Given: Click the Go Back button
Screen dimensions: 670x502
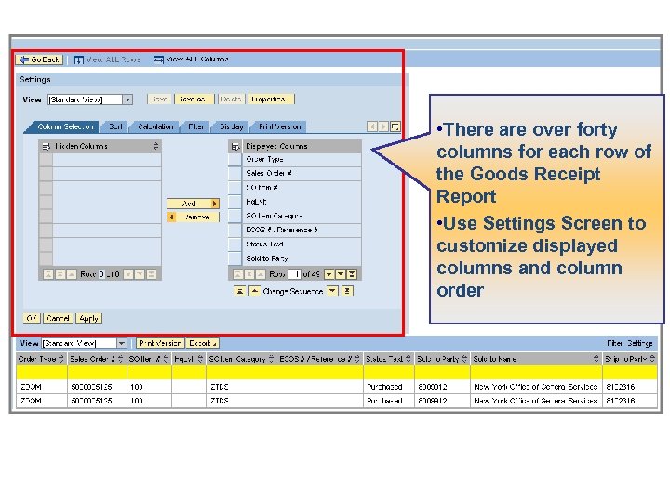Looking at the screenshot, I should (39, 59).
